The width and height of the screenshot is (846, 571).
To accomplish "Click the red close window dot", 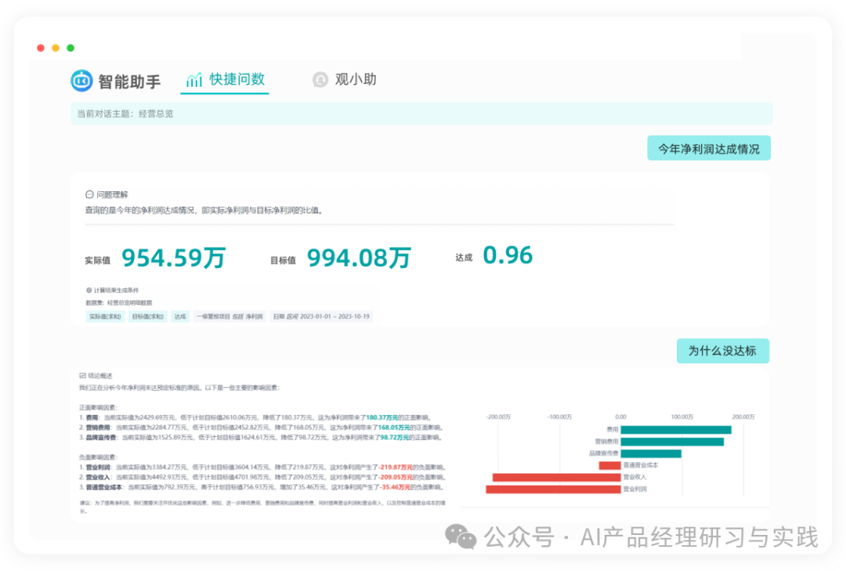I will click(x=41, y=48).
